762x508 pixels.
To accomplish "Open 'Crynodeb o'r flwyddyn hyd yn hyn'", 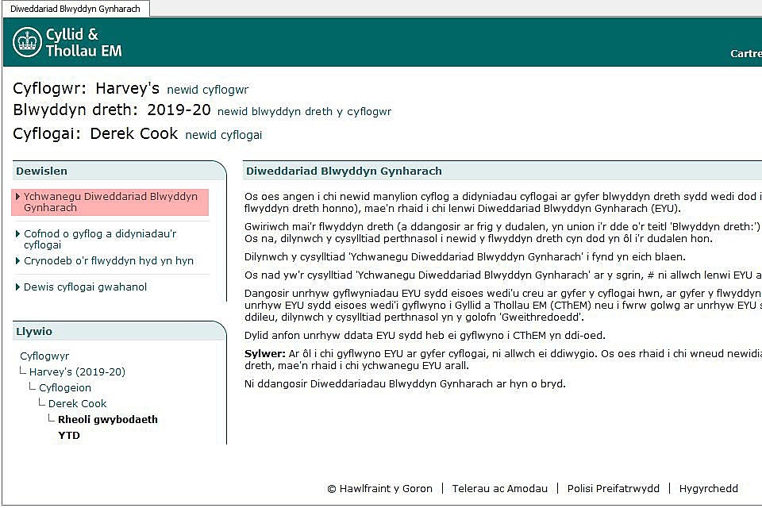I will click(108, 260).
